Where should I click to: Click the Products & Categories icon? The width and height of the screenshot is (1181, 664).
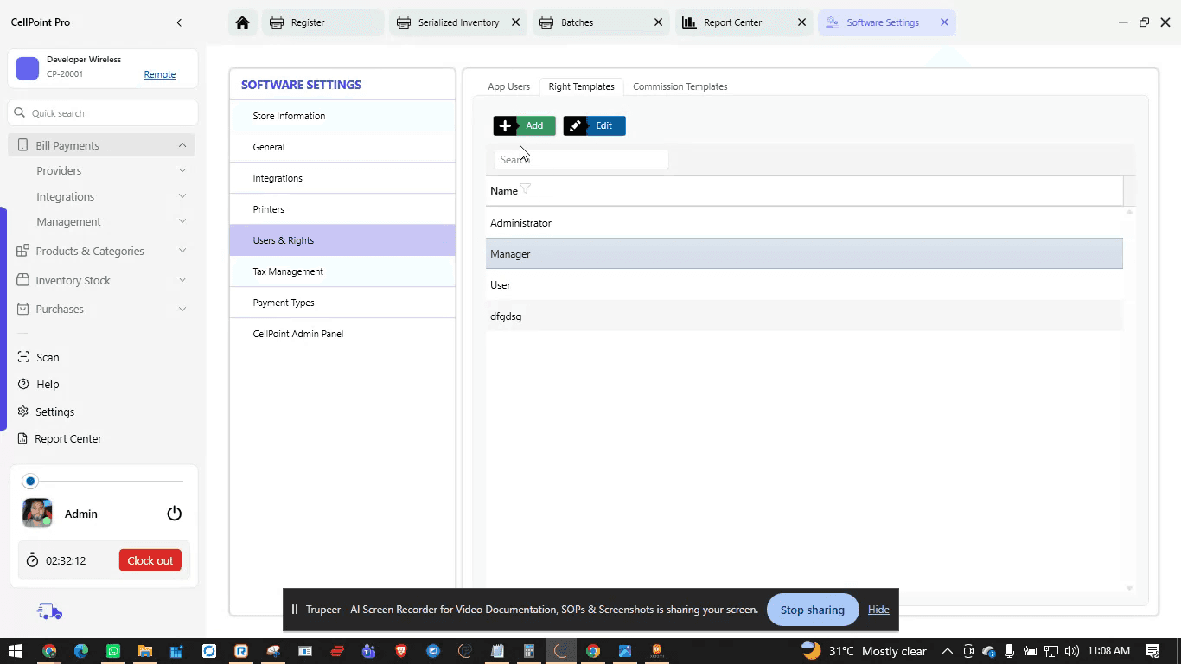(x=22, y=251)
